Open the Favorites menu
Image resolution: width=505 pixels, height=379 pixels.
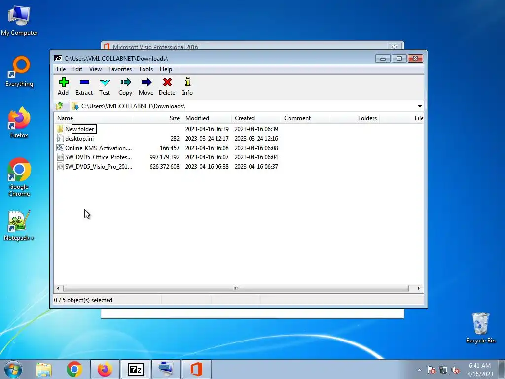point(120,69)
